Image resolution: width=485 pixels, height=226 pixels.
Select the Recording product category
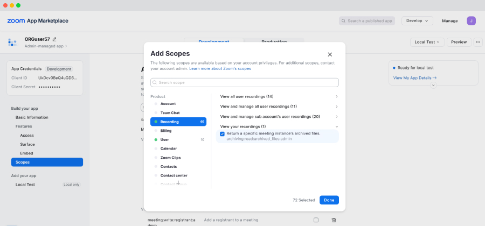(178, 122)
